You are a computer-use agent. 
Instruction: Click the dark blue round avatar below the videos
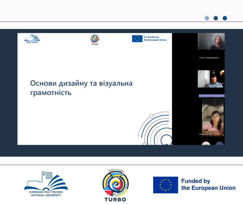219,143
